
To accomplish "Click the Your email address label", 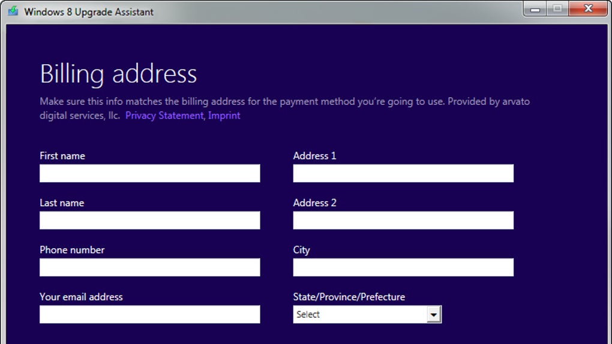I will click(x=81, y=297).
